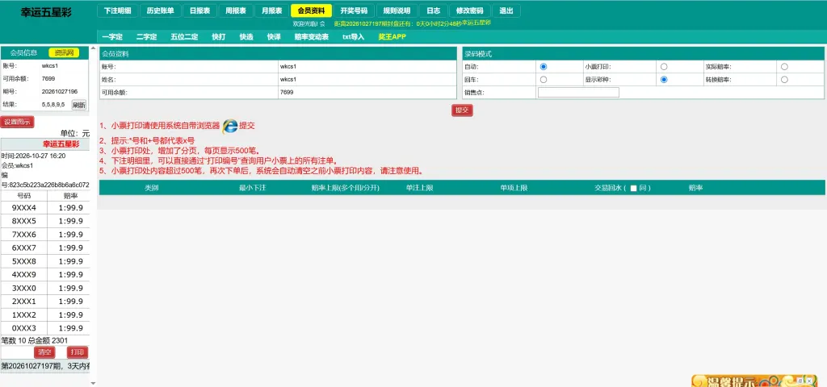Select the 回车 radio button
Image resolution: width=827 pixels, height=387 pixels.
[x=544, y=80]
